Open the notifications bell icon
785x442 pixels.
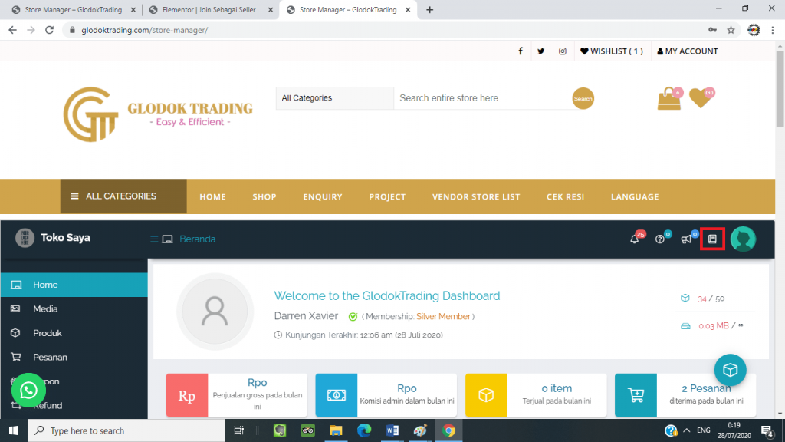tap(635, 239)
